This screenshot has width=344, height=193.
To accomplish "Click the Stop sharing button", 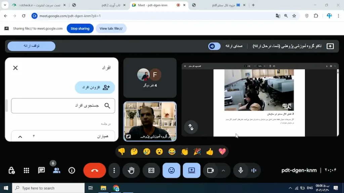I will (80, 28).
